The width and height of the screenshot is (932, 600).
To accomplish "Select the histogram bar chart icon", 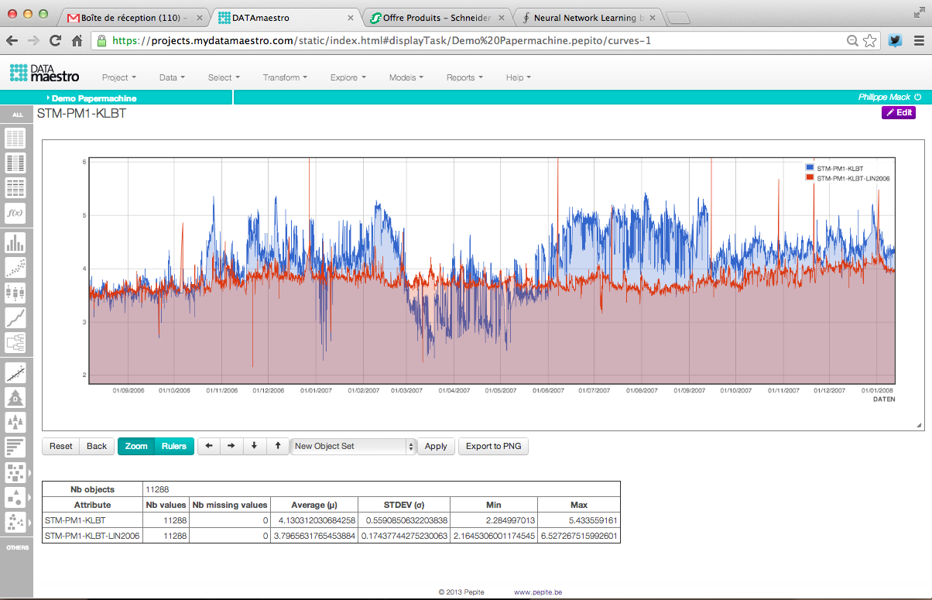I will click(15, 243).
